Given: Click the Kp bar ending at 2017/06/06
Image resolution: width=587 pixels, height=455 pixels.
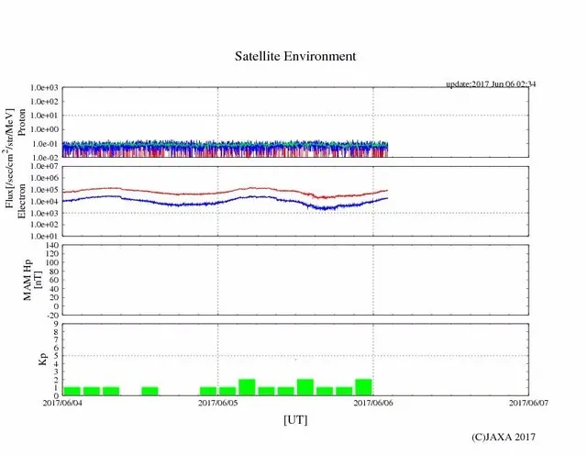Looking at the screenshot, I should point(363,387).
